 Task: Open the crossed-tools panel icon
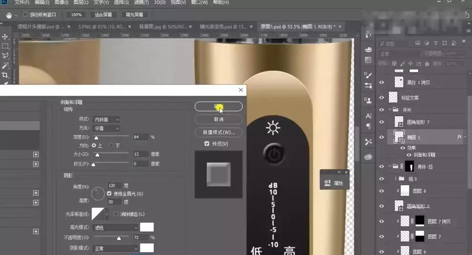click(368, 142)
